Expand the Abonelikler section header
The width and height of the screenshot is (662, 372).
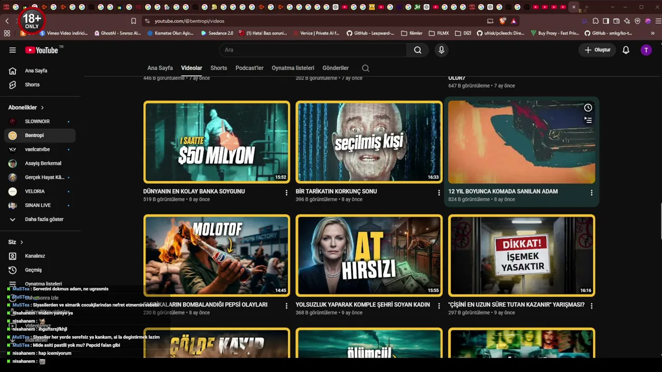coord(26,107)
